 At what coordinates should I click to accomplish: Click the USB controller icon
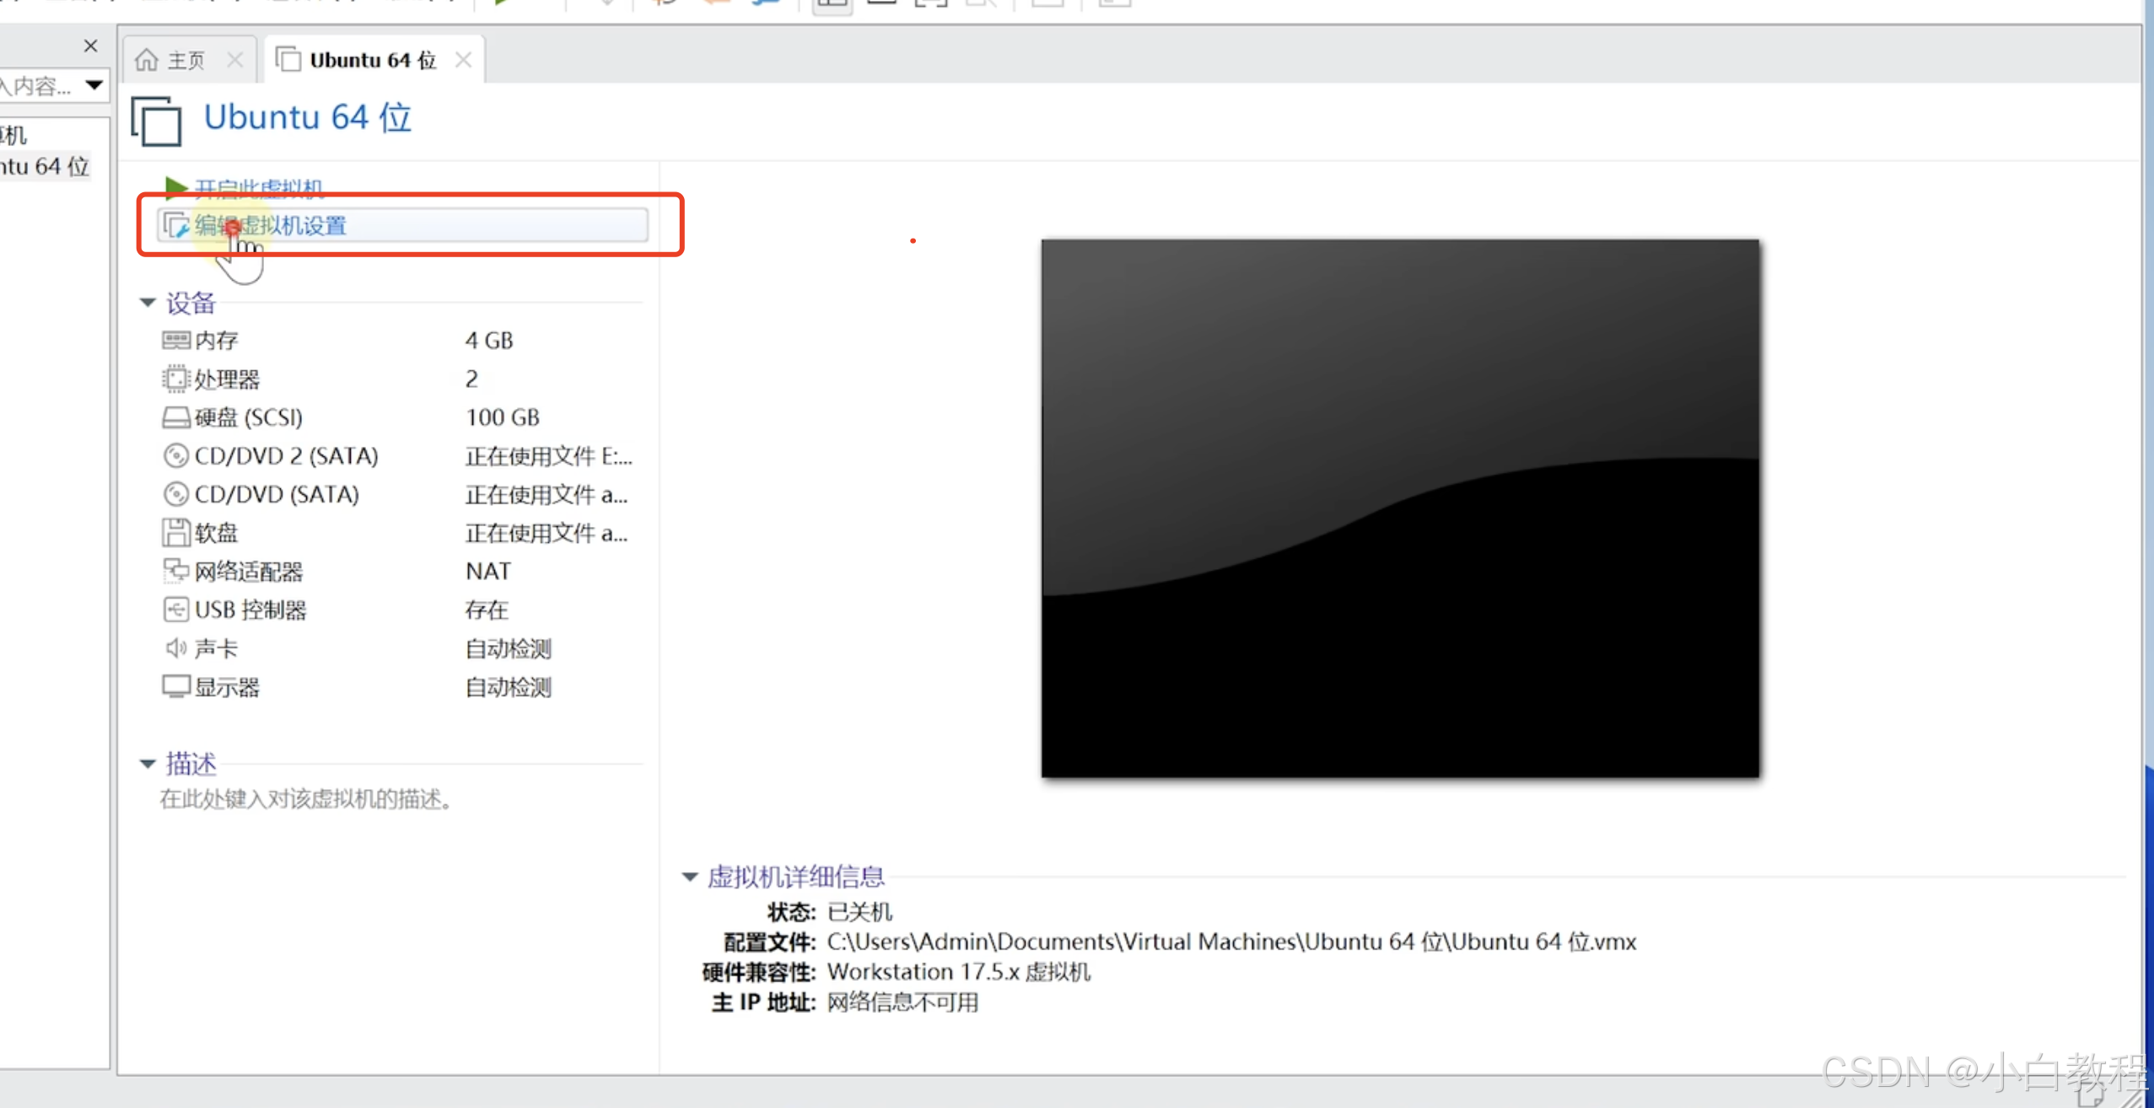click(175, 610)
